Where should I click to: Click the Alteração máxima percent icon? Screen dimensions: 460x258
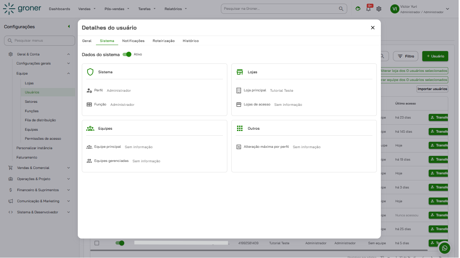pos(239,147)
